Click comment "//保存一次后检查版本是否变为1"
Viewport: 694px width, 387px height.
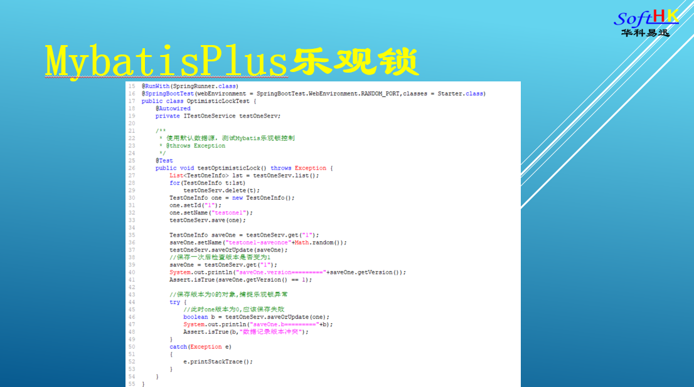click(x=220, y=257)
